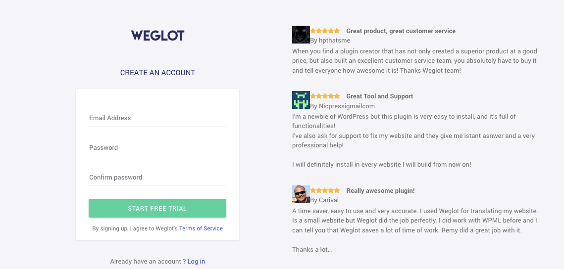The width and height of the screenshot is (564, 269).
Task: Click star rating on Great Tool review
Action: [325, 96]
